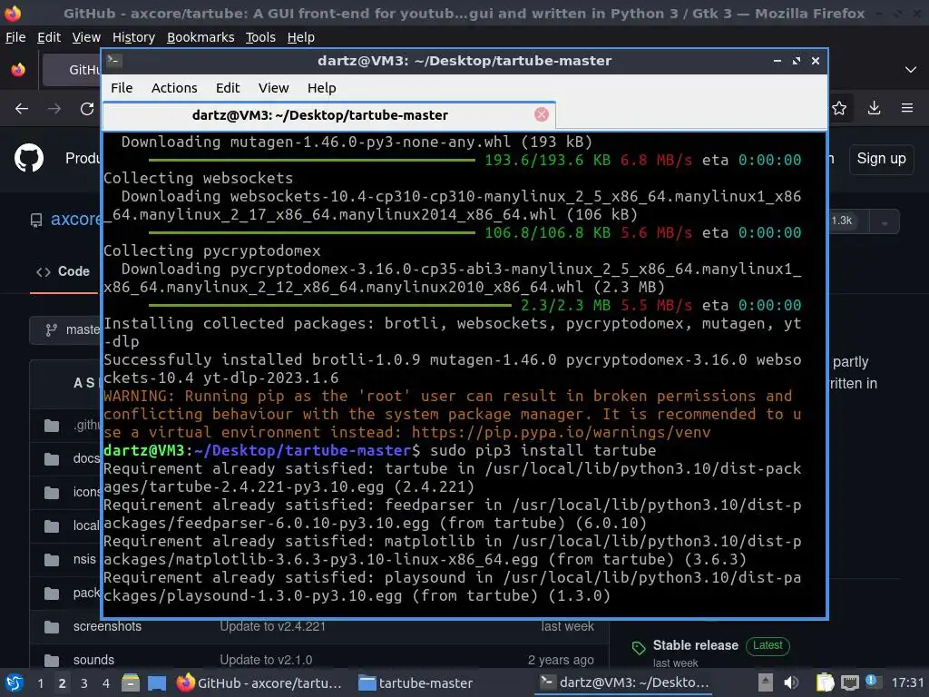This screenshot has width=929, height=697.
Task: Click the Firefox logo in the tab bar
Action: click(18, 70)
